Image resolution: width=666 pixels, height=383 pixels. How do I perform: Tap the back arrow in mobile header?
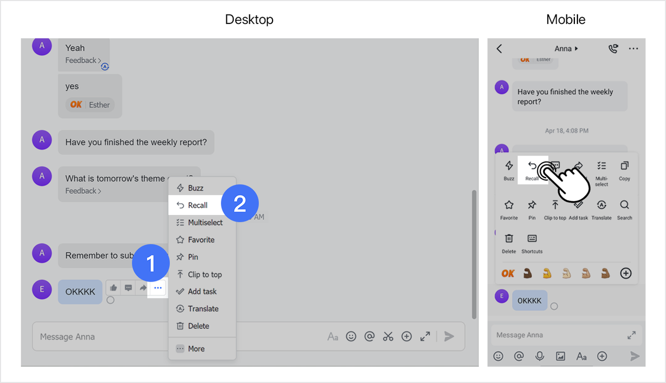499,48
